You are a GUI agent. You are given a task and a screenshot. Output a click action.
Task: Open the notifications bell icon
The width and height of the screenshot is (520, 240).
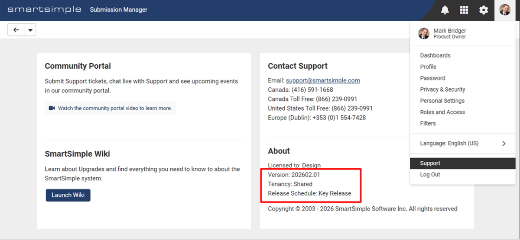tap(445, 10)
